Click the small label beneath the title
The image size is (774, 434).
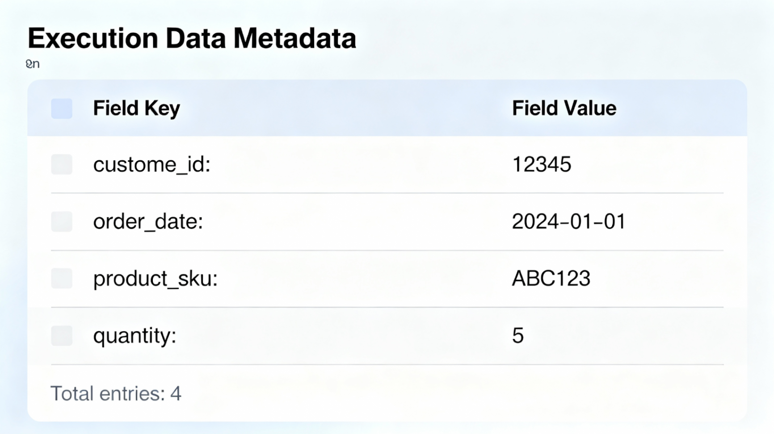(x=33, y=64)
